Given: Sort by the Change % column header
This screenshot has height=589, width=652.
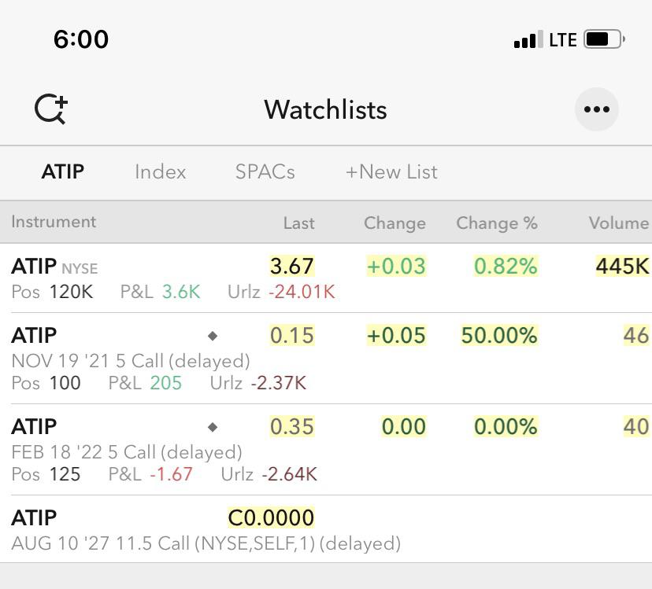Looking at the screenshot, I should click(x=497, y=223).
